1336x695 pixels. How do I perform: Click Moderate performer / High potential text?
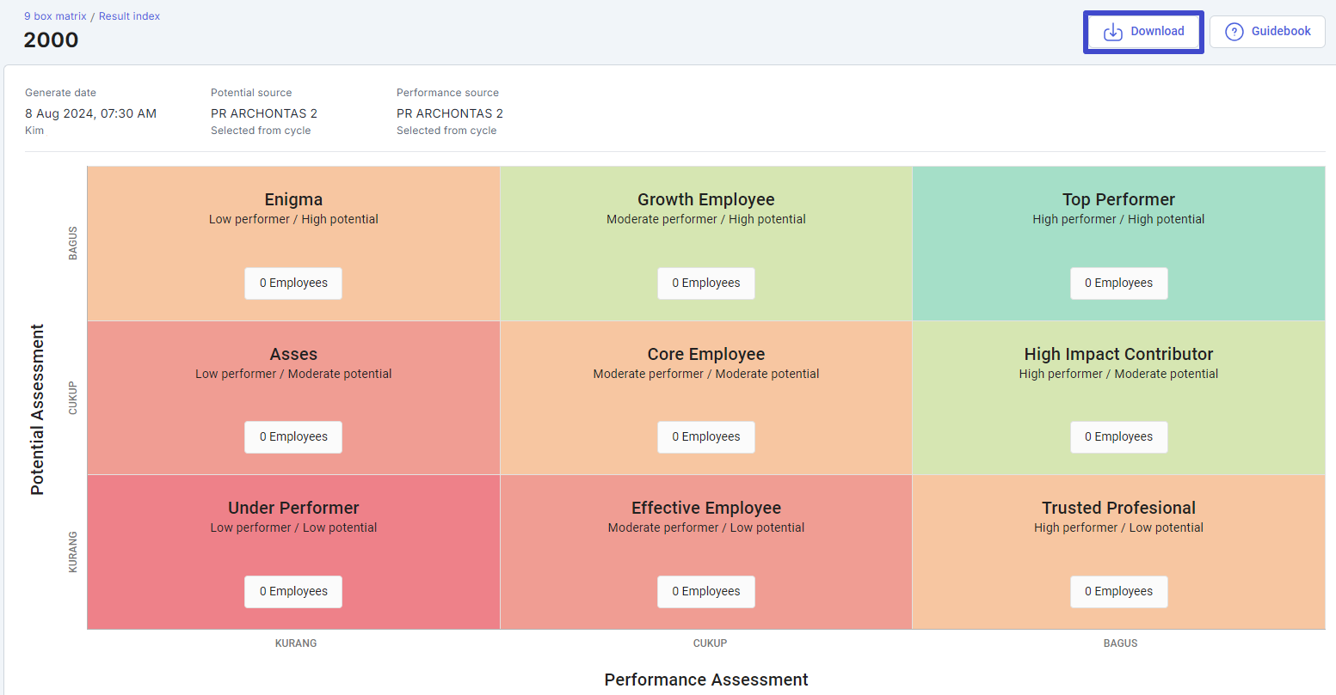[x=706, y=219]
